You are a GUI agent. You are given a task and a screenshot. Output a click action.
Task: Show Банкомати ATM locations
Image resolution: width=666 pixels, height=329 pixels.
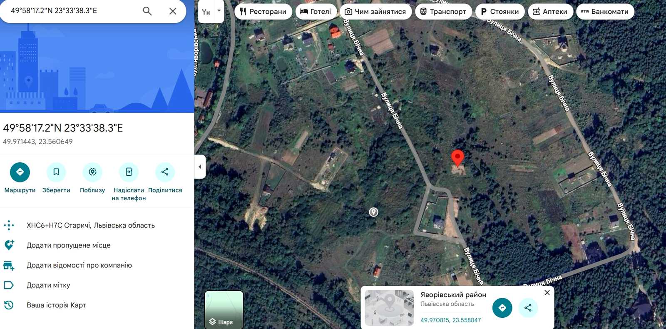point(605,12)
